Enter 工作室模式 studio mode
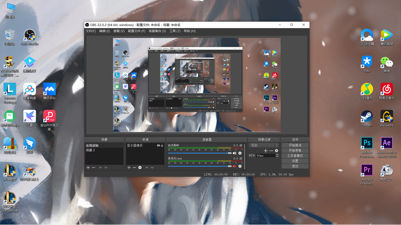The width and height of the screenshot is (401, 225). (x=295, y=156)
